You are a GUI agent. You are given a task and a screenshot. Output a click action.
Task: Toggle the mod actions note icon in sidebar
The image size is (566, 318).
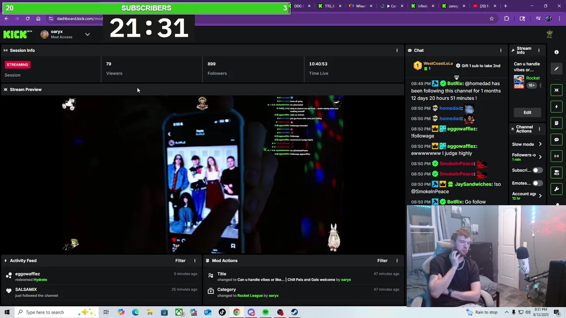[x=557, y=123]
